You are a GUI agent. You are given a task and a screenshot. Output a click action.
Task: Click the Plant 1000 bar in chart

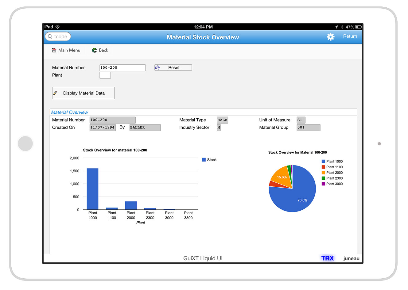[x=92, y=189]
